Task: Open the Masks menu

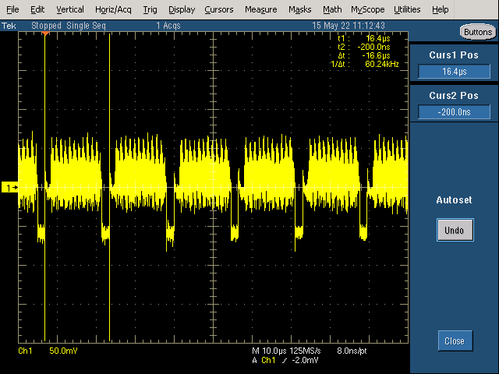Action: 299,9
